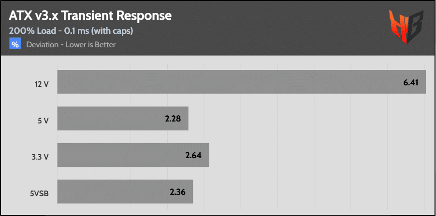This screenshot has width=436, height=216.
Task: Select the 12 V bar
Action: pyautogui.click(x=222, y=82)
